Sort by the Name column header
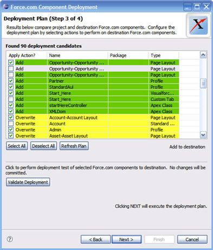This screenshot has height=250, width=213. point(78,55)
